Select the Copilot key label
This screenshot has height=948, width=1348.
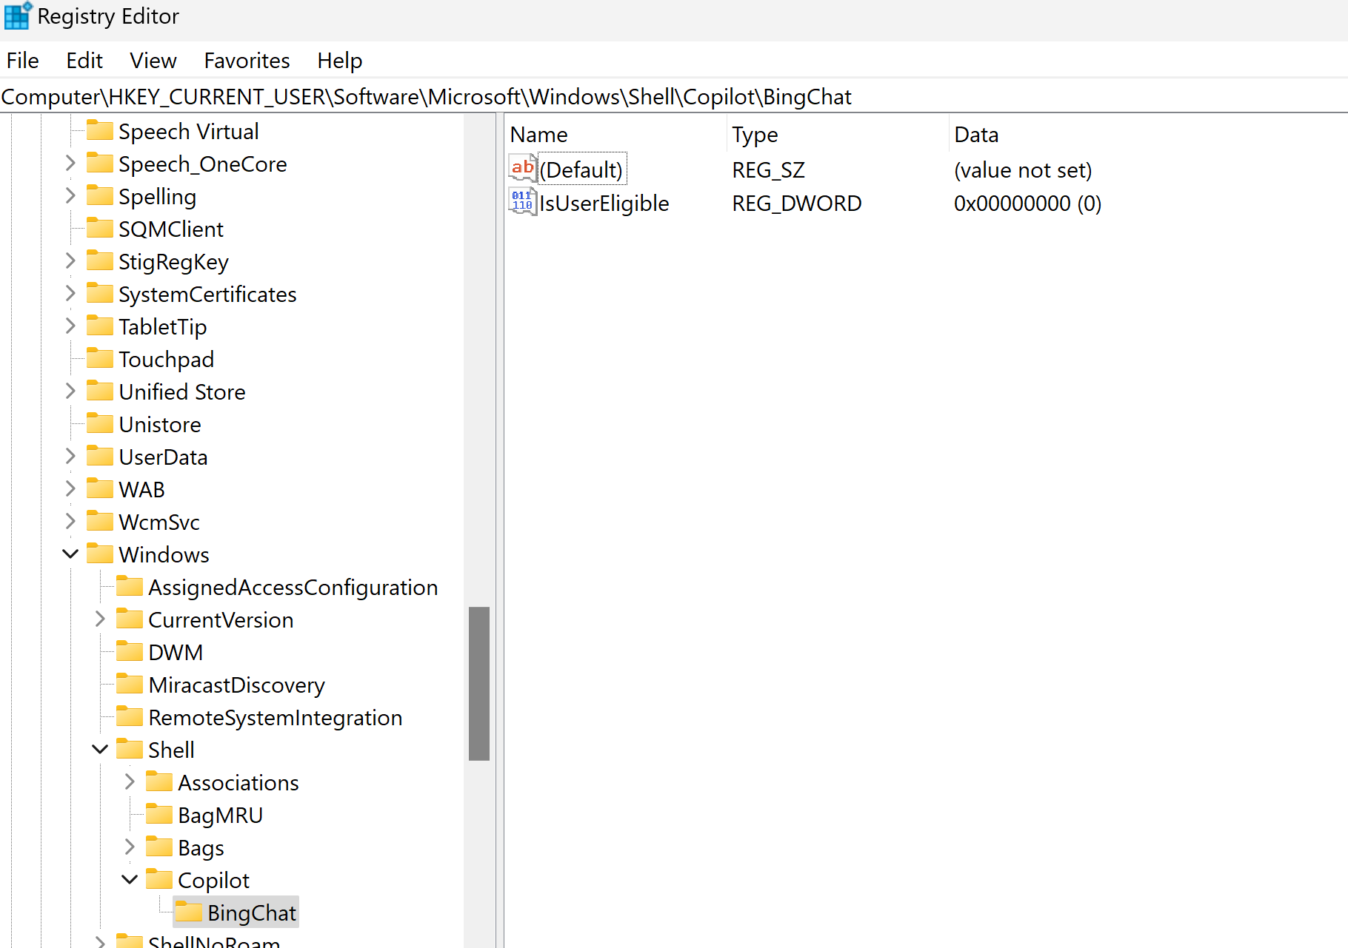[213, 880]
